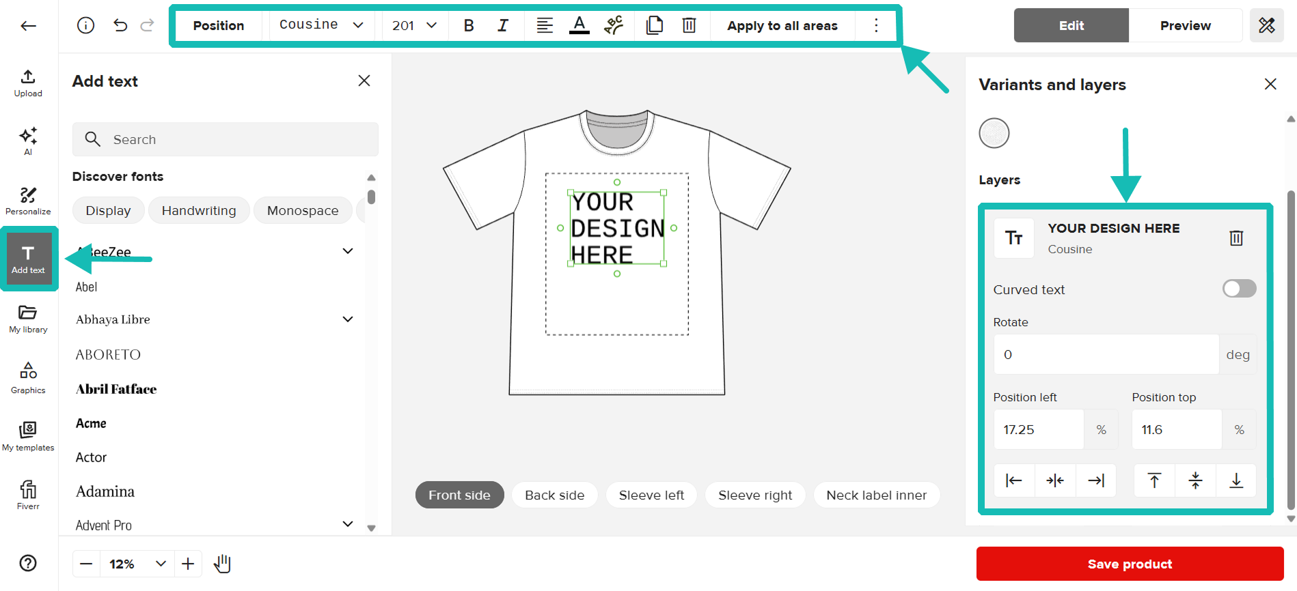1297x591 pixels.
Task: Select the Add text tool
Action: [x=29, y=259]
